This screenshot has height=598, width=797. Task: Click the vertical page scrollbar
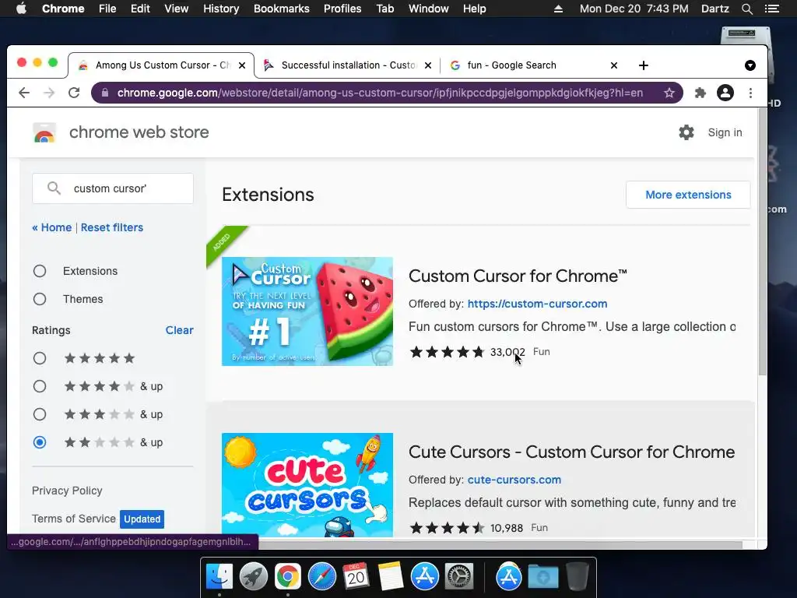tap(762, 243)
